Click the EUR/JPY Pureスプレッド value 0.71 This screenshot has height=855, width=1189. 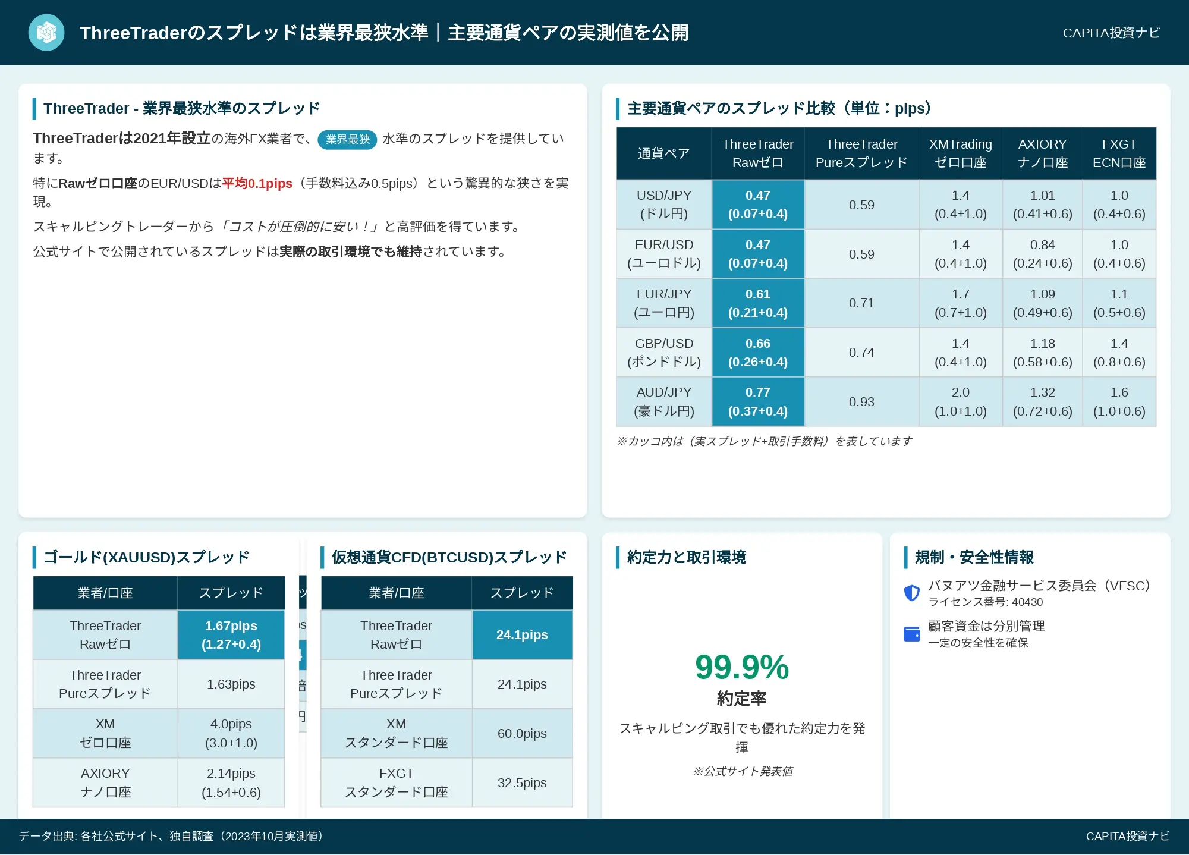pyautogui.click(x=861, y=303)
